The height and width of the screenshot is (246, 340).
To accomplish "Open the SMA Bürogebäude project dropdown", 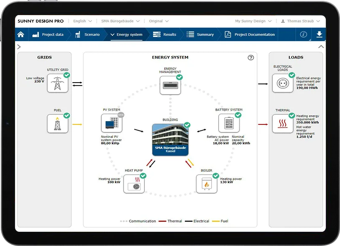I will pos(120,21).
